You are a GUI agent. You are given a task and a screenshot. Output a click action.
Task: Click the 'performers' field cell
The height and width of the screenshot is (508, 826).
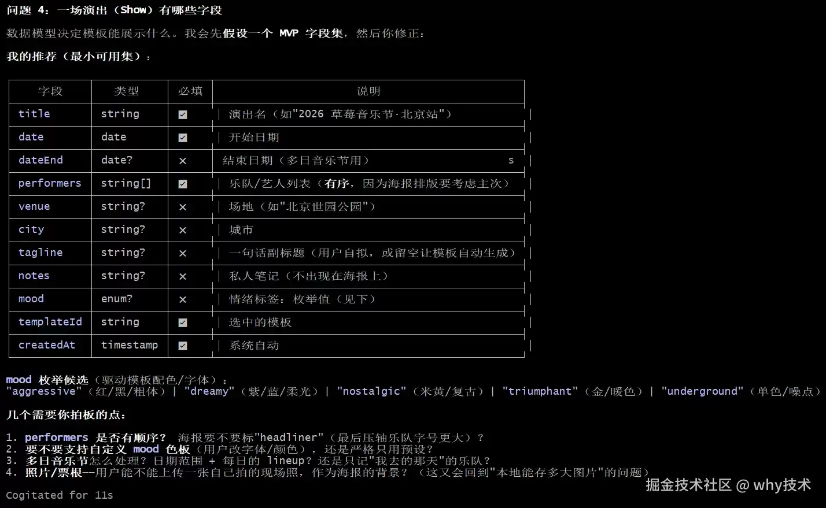tap(50, 183)
